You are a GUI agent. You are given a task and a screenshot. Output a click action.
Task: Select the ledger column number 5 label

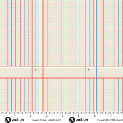pyautogui.click(x=89, y=70)
